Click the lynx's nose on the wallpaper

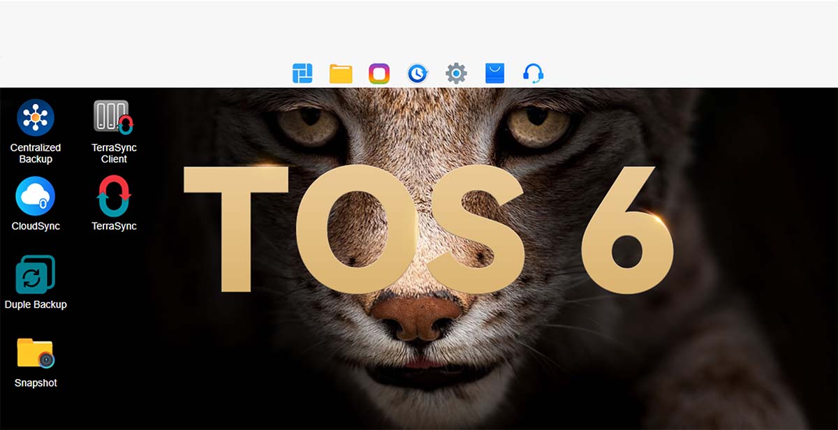(x=417, y=318)
